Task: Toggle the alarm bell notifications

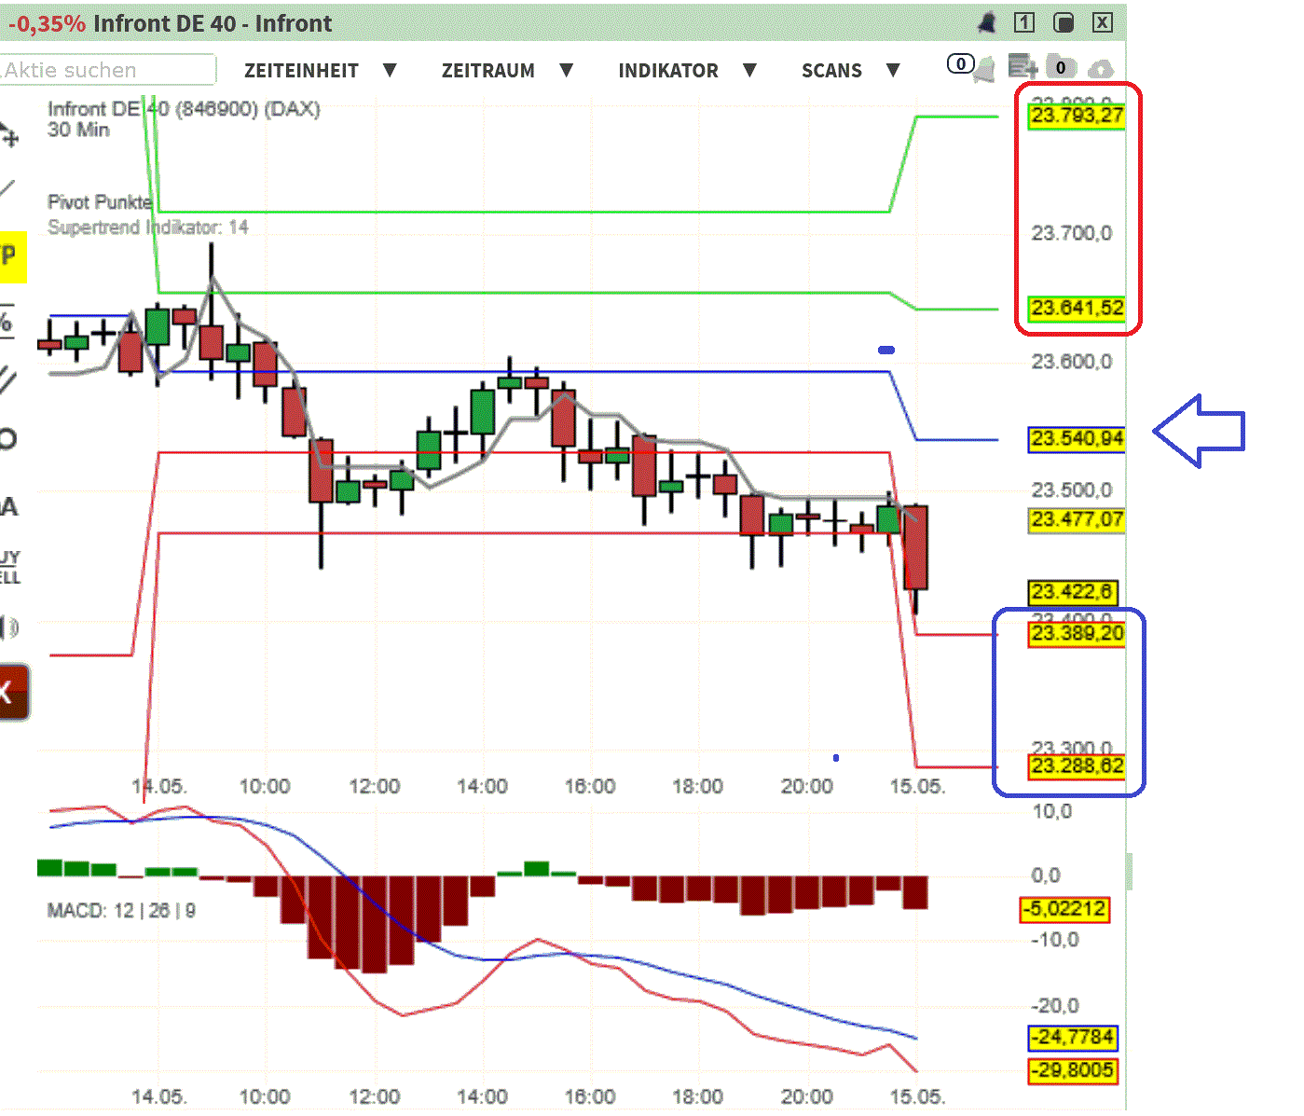Action: click(986, 22)
